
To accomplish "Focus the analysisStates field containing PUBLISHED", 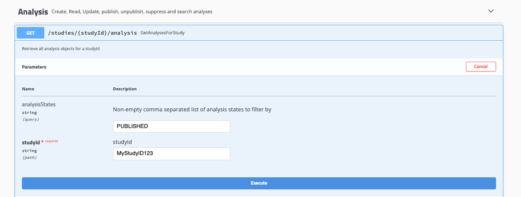I will tap(171, 126).
